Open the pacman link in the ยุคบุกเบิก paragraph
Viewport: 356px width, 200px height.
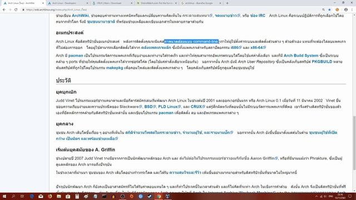coord(166,113)
